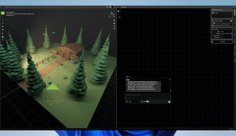The image size is (236, 136).
Task: Toggle Use Selected Moodboard Image switch
Action: tap(213, 23)
